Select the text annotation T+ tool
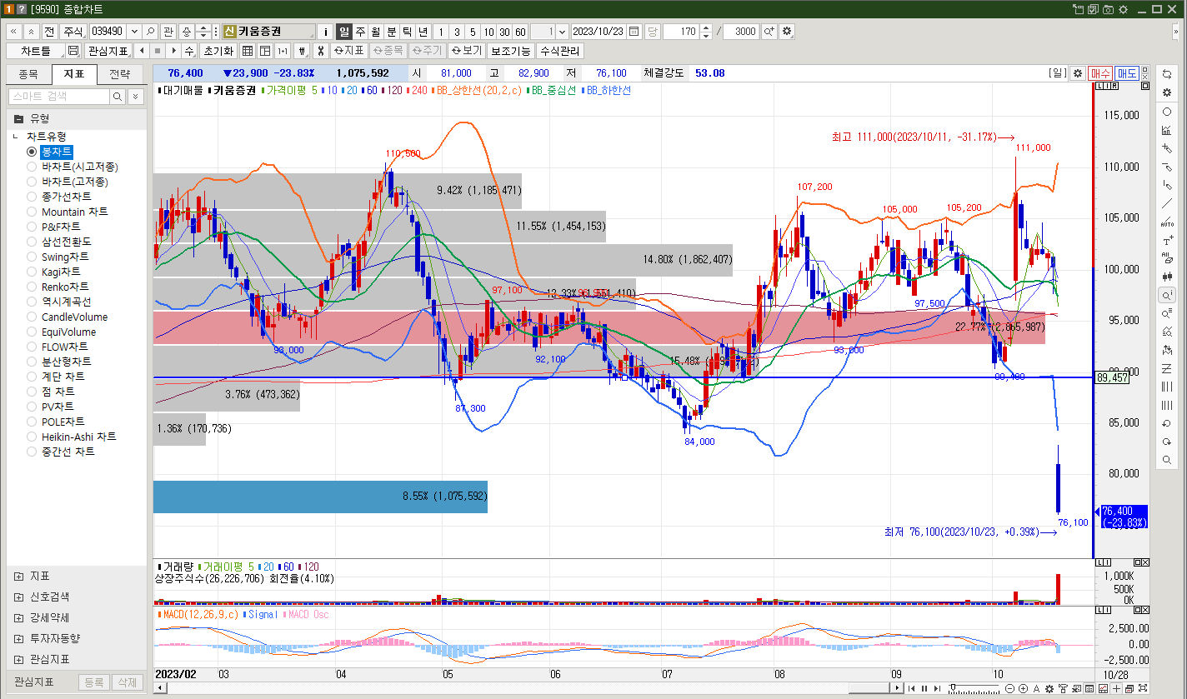The width and height of the screenshot is (1187, 699). pos(1166,241)
